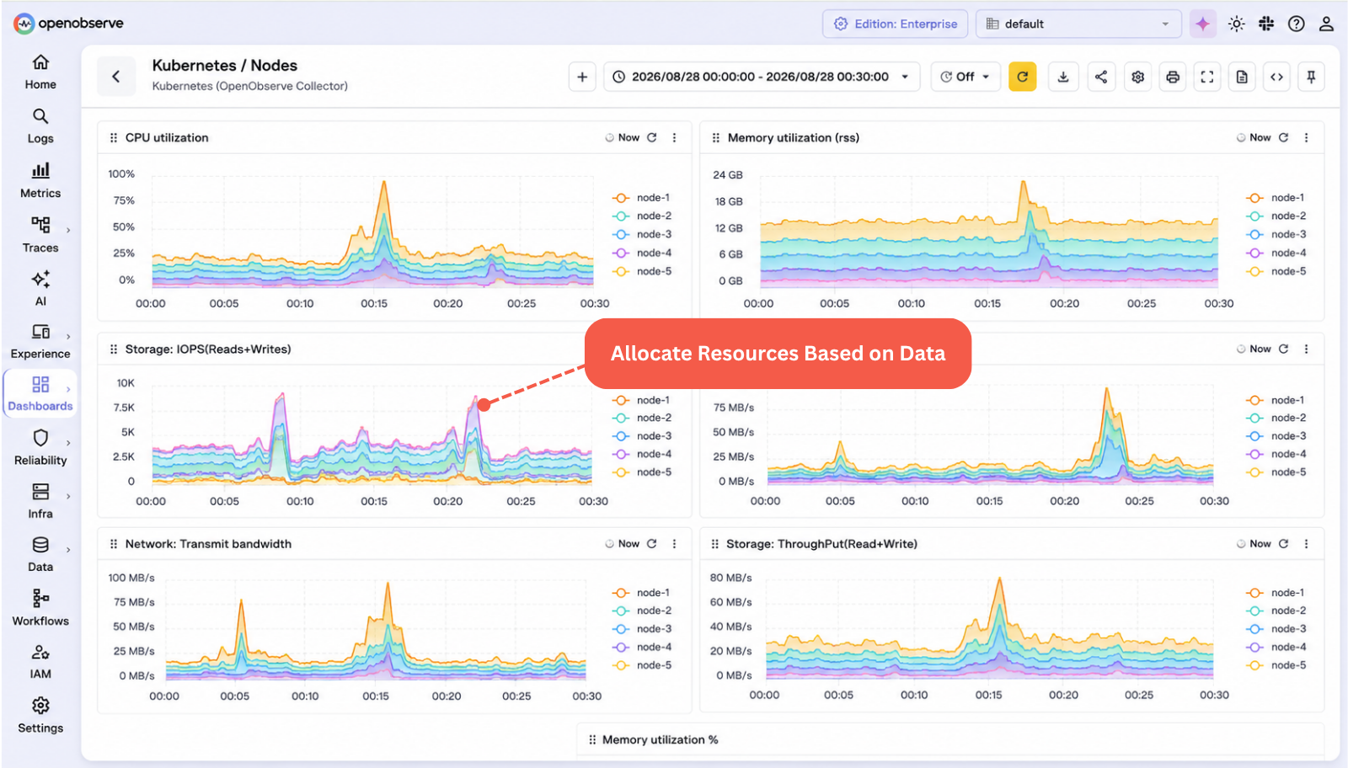Refresh the CPU utilization panel

click(x=652, y=137)
